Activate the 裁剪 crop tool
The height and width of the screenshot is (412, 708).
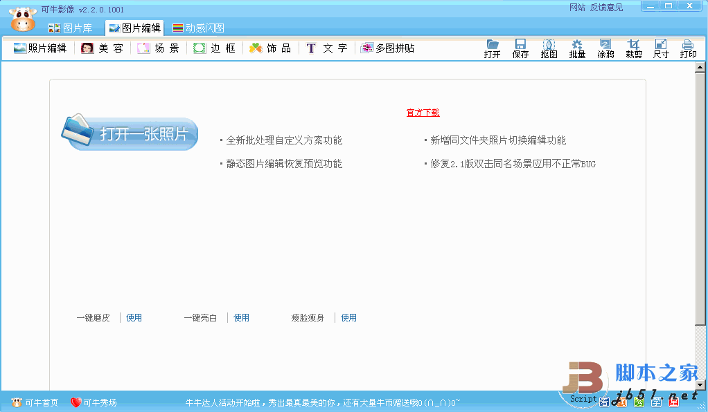click(x=633, y=48)
